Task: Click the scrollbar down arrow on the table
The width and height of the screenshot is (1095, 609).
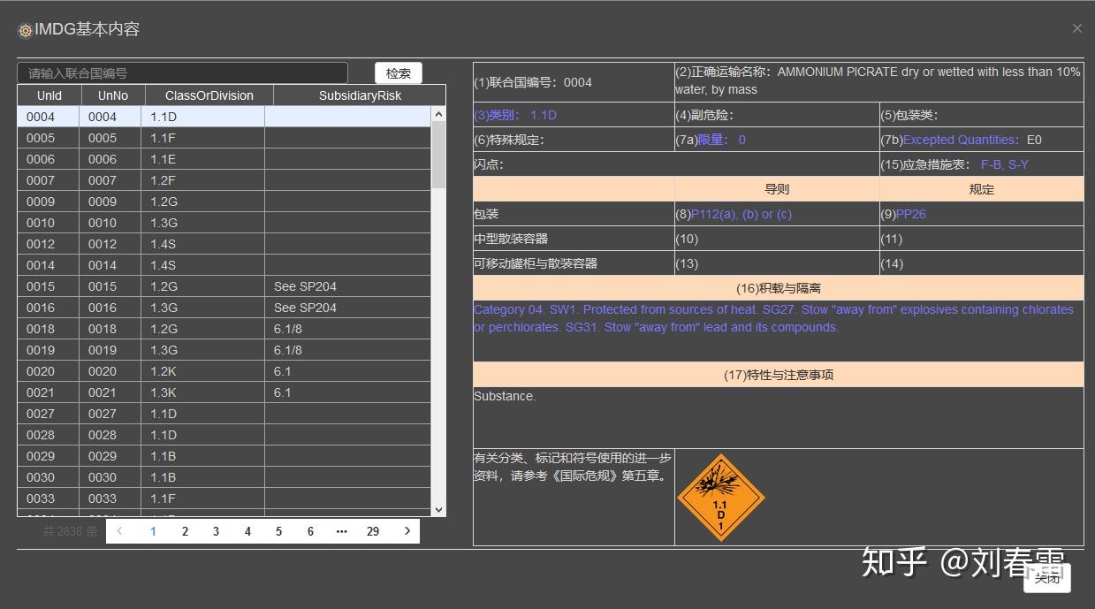Action: tap(438, 510)
